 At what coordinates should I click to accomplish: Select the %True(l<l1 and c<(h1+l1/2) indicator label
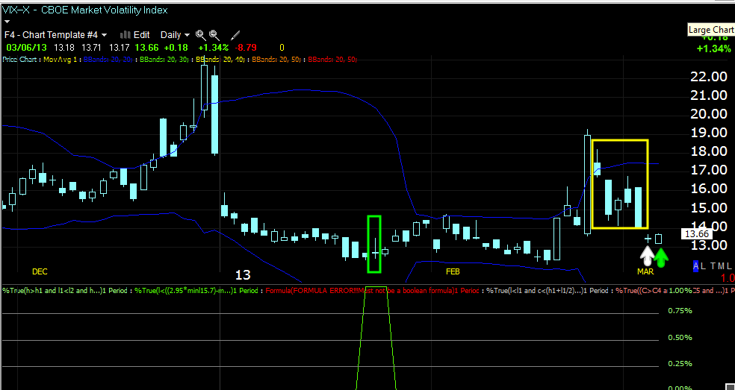(548, 290)
